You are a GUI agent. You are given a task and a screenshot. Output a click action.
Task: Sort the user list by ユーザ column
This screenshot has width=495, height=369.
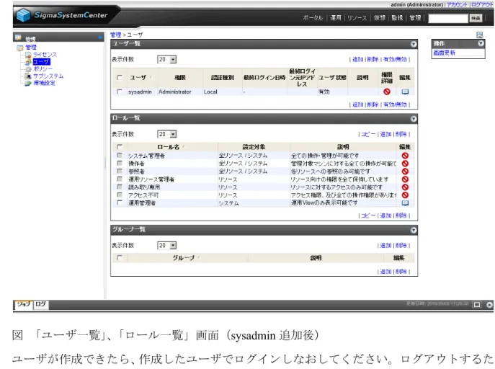[138, 78]
